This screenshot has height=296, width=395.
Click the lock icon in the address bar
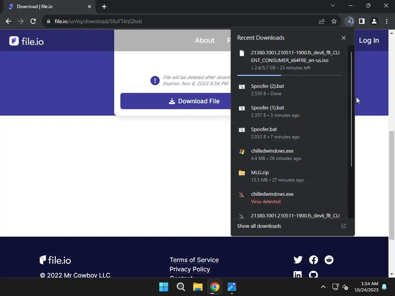click(49, 22)
